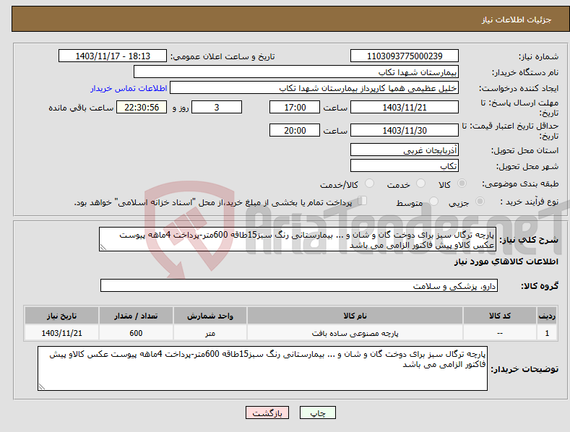Click the province field آذربایجان غربی
The image size is (570, 432).
(405, 150)
